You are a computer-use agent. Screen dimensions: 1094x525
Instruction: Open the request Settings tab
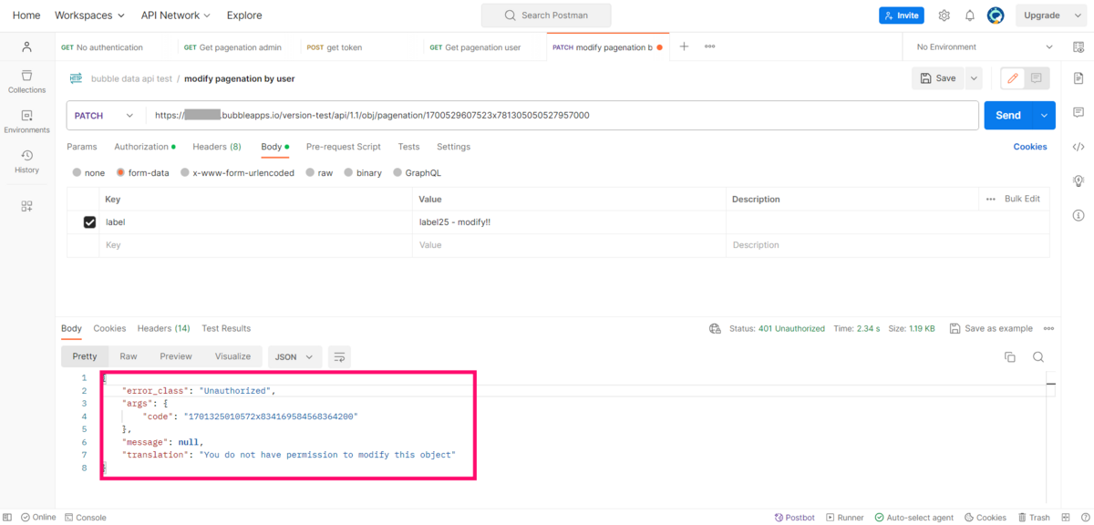pyautogui.click(x=453, y=147)
